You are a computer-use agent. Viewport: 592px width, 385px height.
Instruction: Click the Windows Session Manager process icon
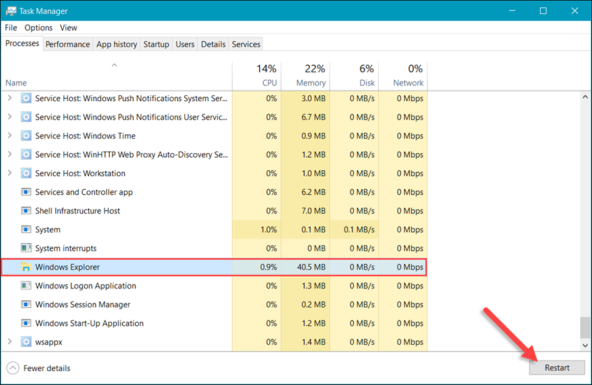tap(26, 304)
